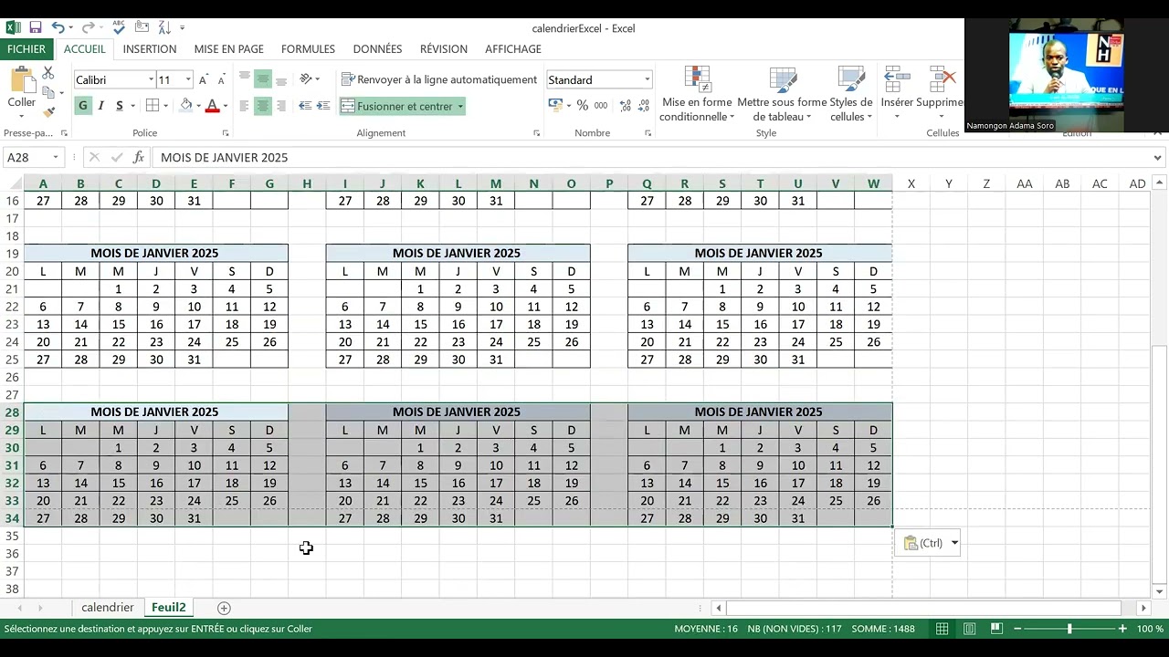Toggle align text right
This screenshot has width=1169, height=657.
pos(281,106)
